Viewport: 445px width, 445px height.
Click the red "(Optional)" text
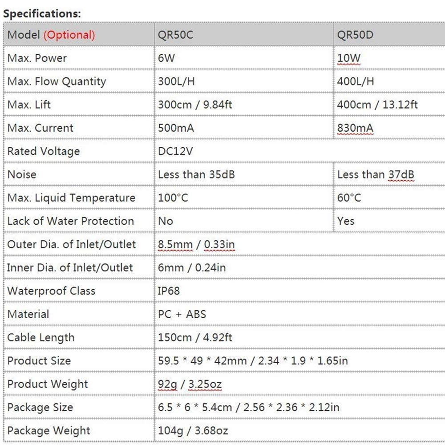(x=69, y=35)
